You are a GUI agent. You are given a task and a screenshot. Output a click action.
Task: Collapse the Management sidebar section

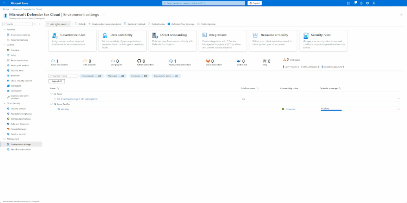pos(4,139)
